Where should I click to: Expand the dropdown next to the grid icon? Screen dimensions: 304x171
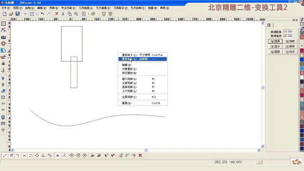point(89,14)
